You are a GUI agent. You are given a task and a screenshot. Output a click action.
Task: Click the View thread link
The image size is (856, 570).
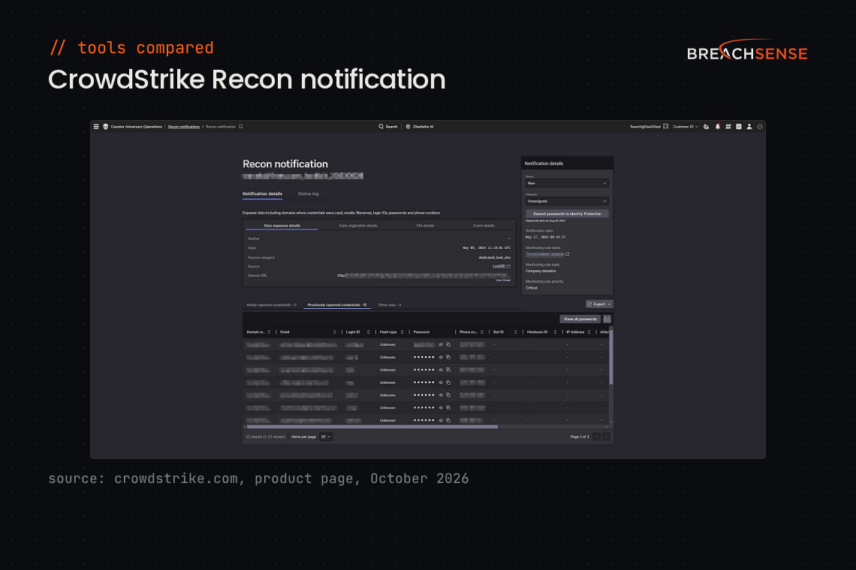(x=503, y=280)
